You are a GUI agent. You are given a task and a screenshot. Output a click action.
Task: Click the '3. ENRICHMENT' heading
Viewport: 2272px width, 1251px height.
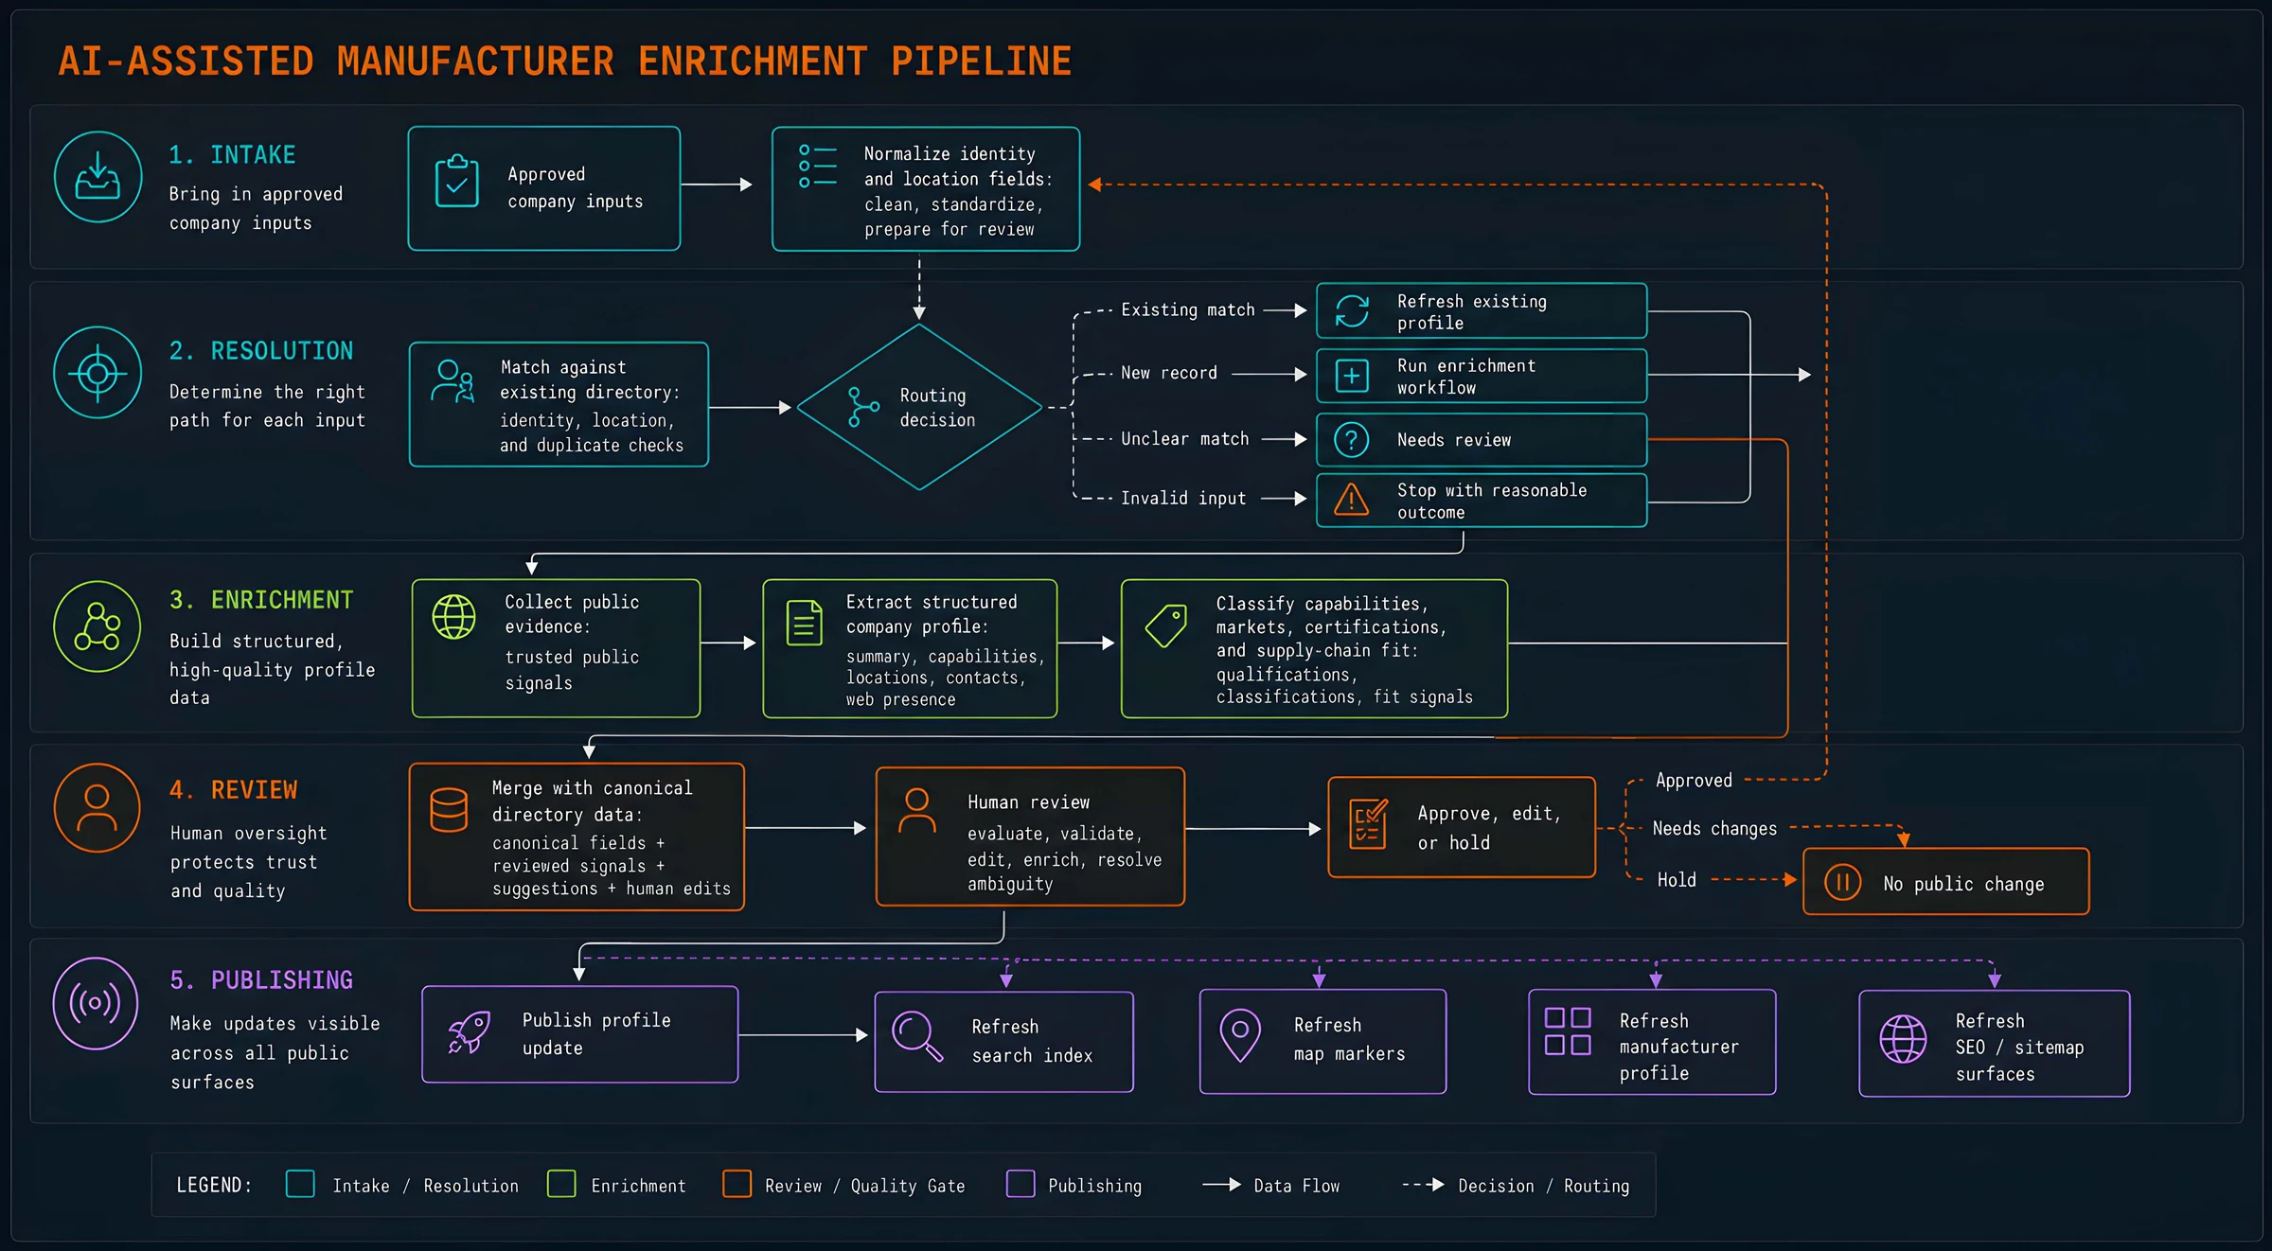coord(261,600)
